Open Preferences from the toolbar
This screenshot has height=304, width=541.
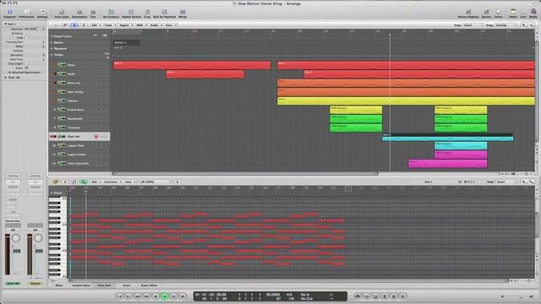point(26,14)
